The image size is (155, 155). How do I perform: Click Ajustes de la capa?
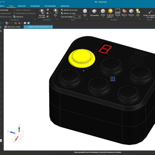[x=69, y=10]
